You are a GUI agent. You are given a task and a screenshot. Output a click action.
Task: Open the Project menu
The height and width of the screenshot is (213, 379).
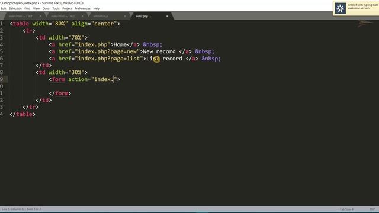pos(67,8)
